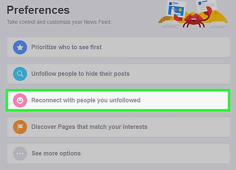This screenshot has height=170, width=236.
Task: Click the Reconnect with people text label
Action: pos(86,100)
